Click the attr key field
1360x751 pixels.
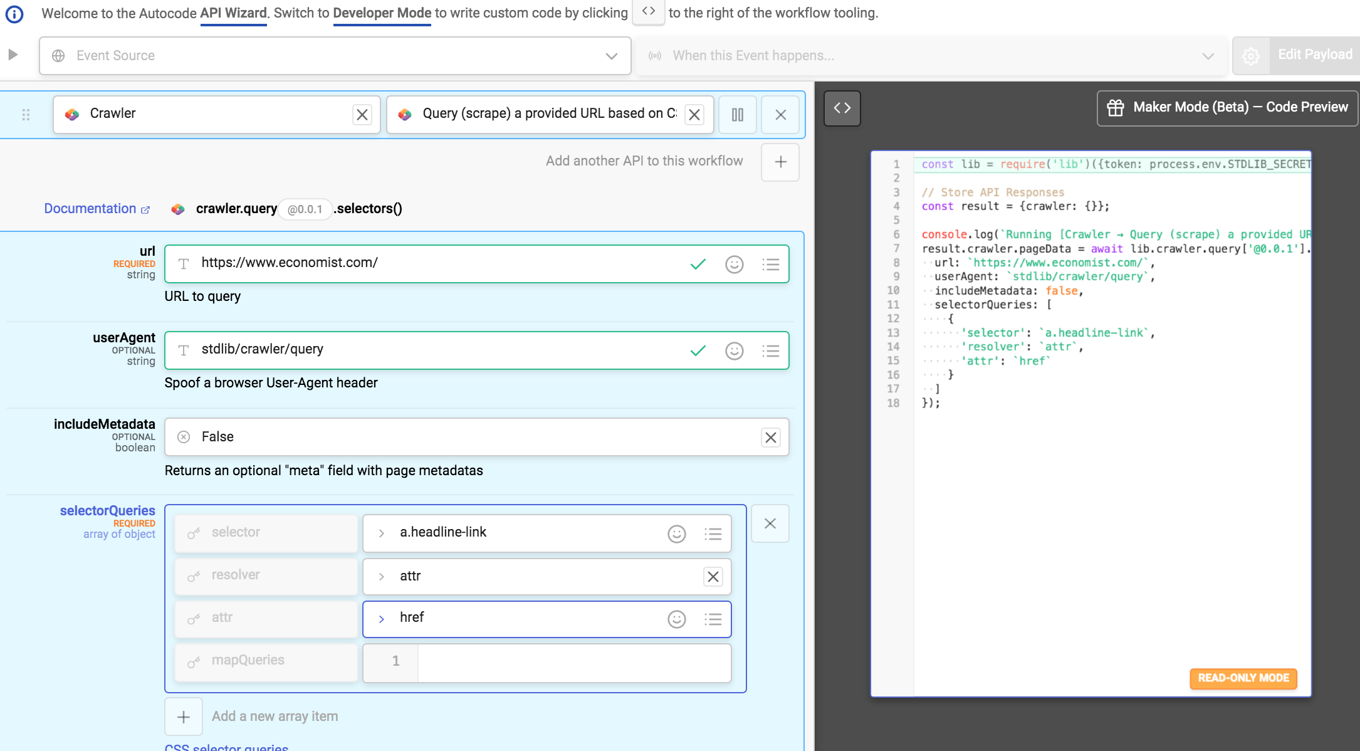point(266,619)
